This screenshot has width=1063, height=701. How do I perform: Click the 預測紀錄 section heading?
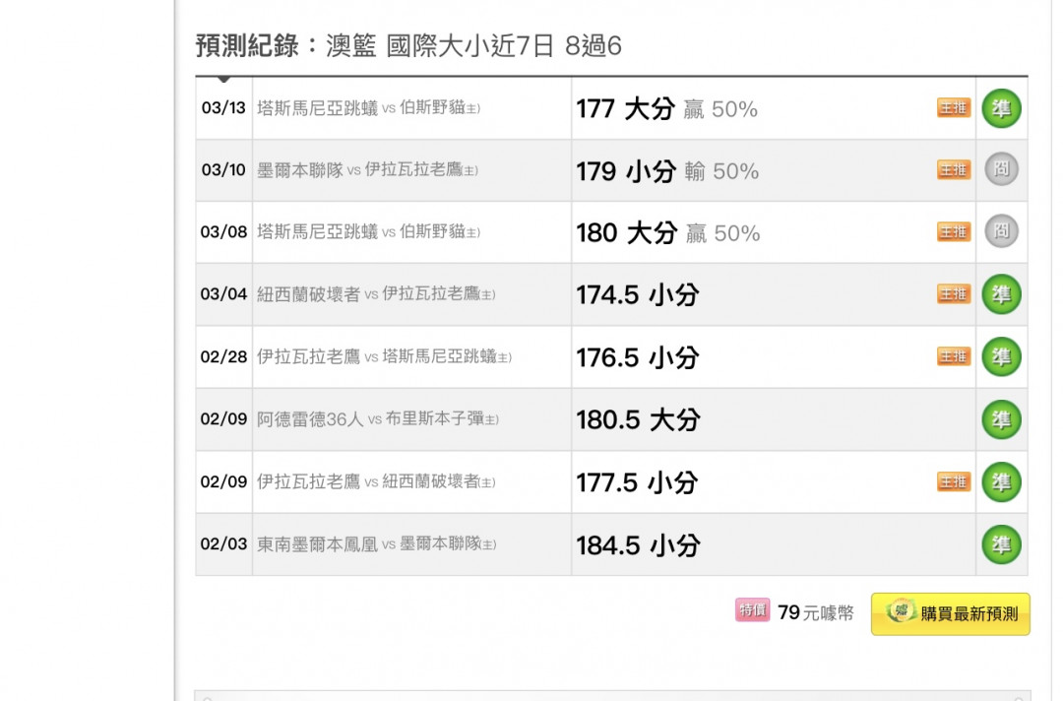(x=247, y=46)
